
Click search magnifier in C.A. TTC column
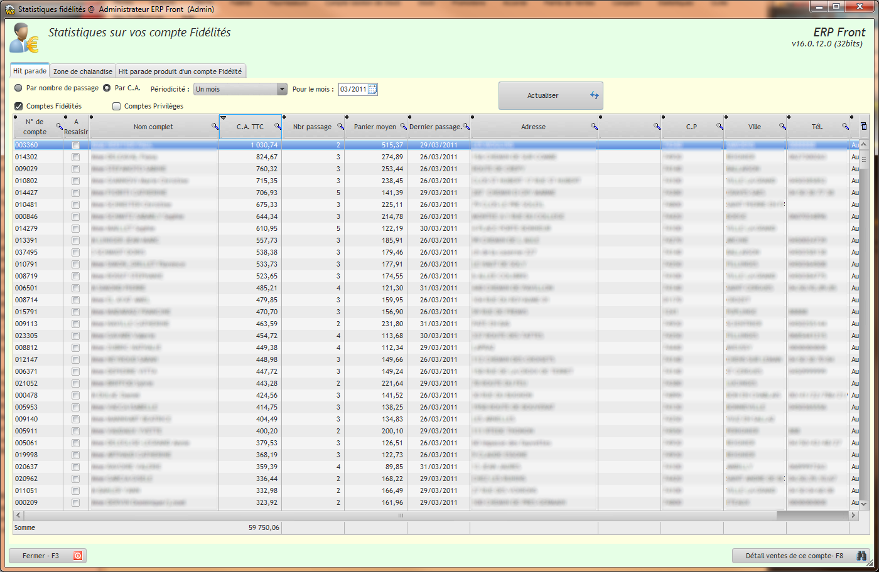pos(278,127)
